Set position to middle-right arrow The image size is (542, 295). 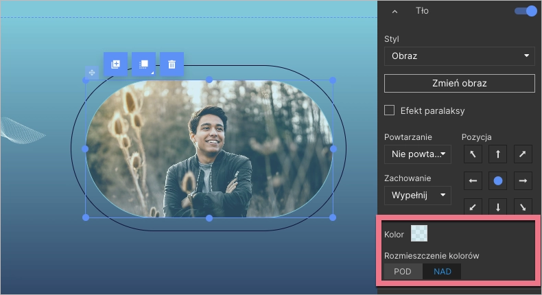click(x=523, y=180)
